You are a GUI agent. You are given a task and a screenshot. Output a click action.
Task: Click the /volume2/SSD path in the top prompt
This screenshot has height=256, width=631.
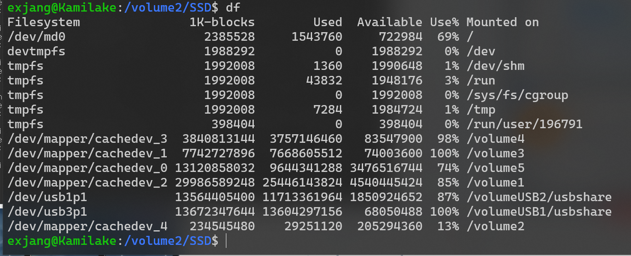(x=168, y=8)
